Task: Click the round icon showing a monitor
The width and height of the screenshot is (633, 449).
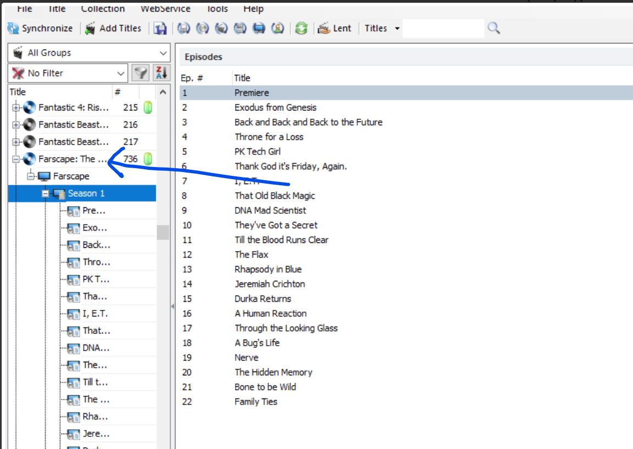Action: click(x=259, y=28)
